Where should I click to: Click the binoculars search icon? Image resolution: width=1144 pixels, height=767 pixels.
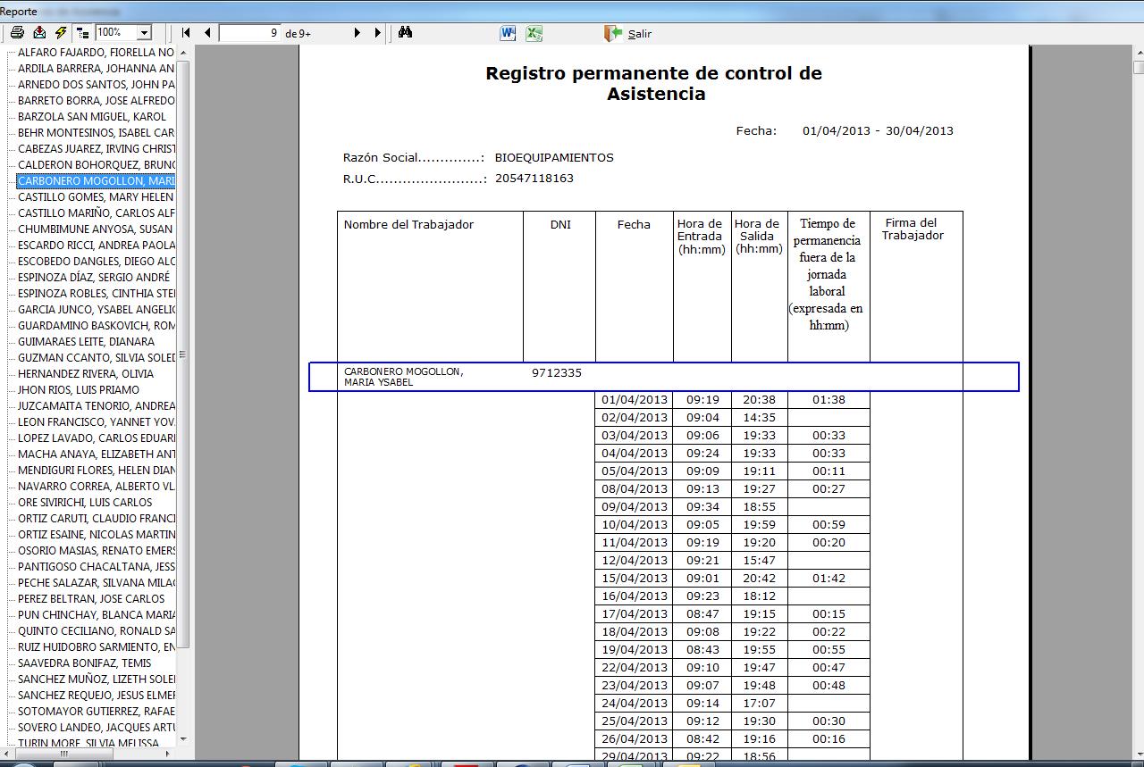tap(405, 32)
